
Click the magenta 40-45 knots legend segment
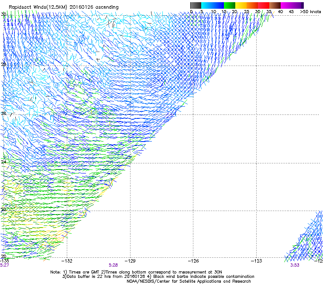286,5
